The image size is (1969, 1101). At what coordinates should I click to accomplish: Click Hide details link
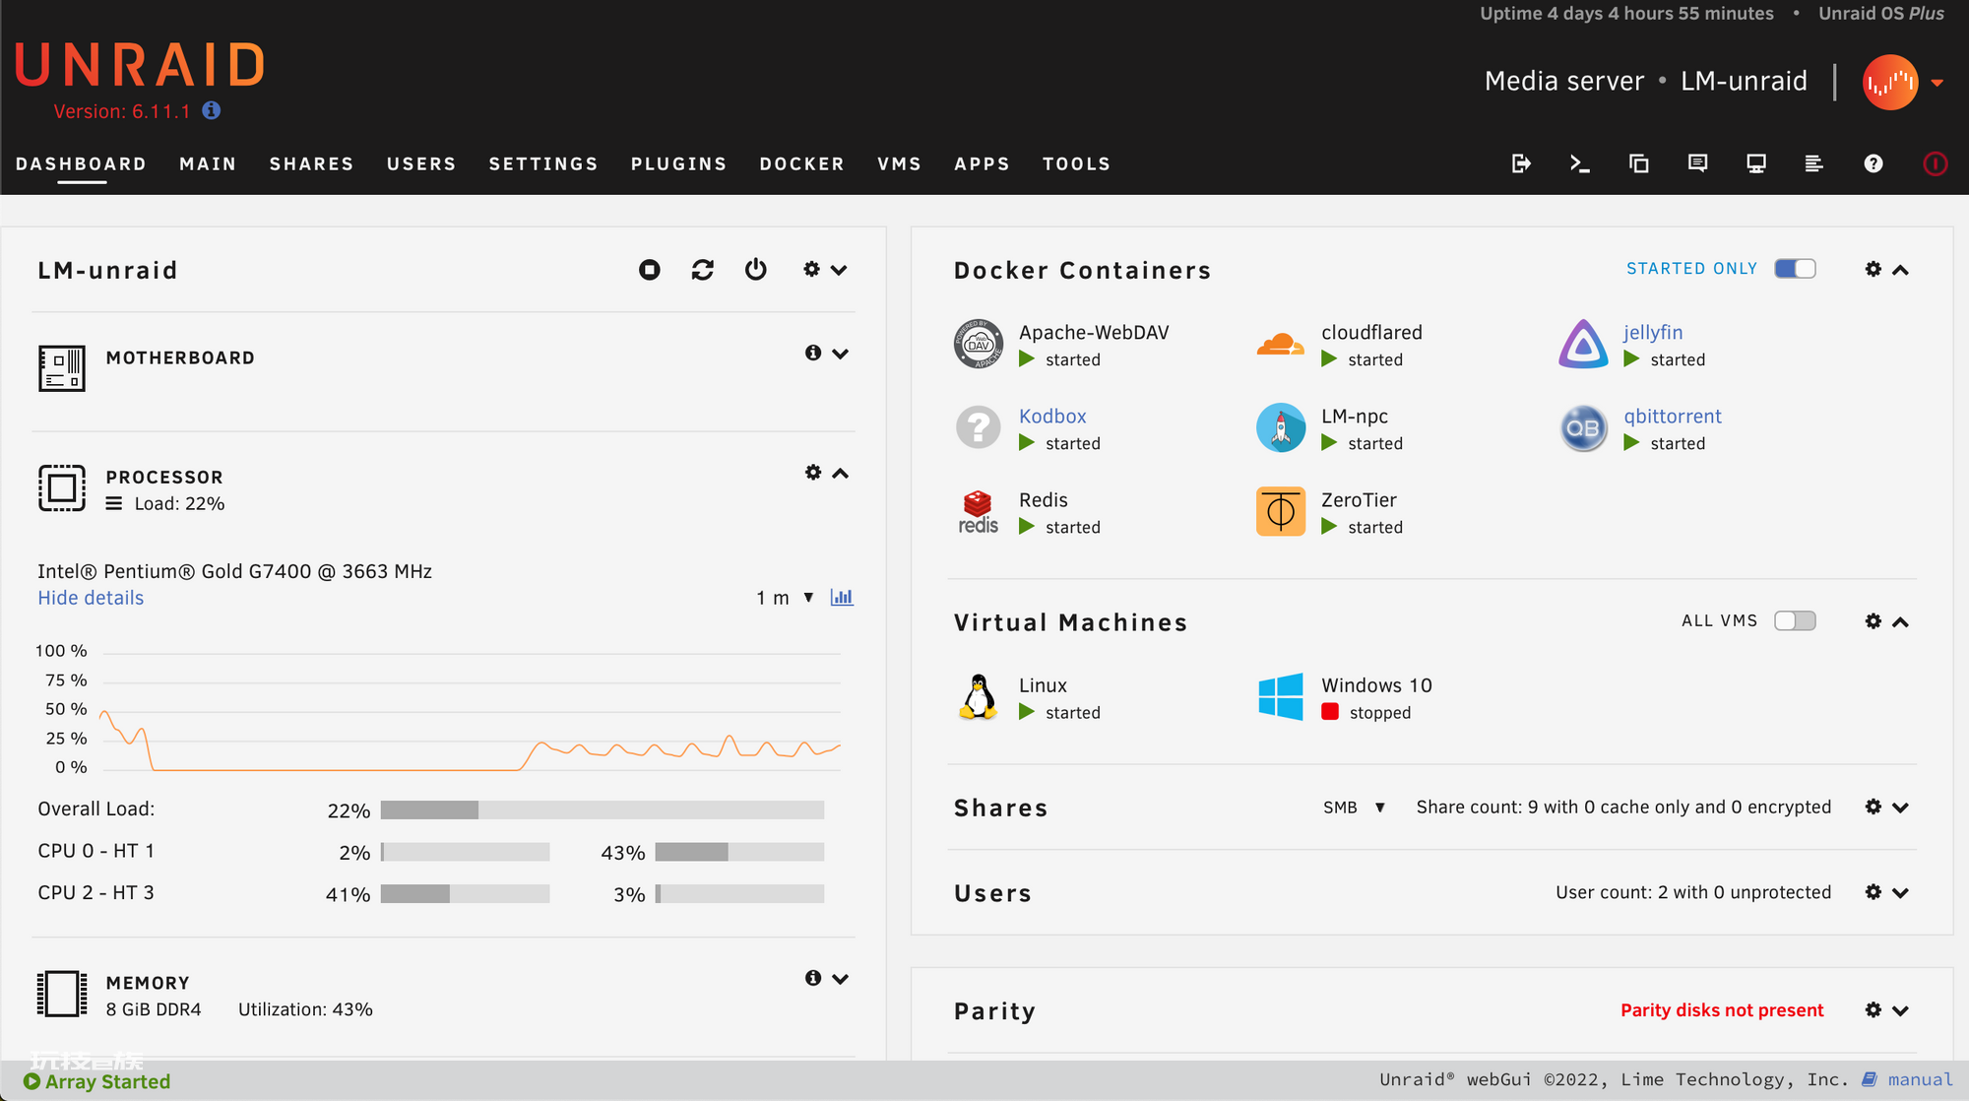click(91, 598)
